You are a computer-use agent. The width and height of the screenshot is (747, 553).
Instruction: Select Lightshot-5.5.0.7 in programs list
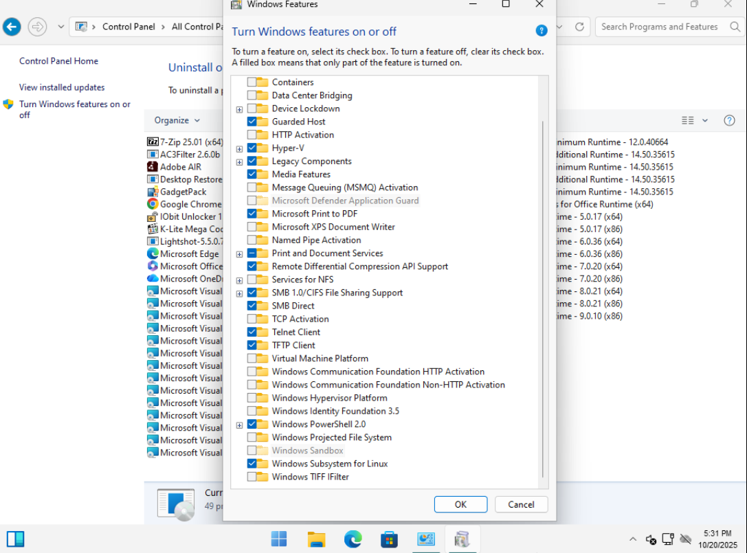click(186, 242)
